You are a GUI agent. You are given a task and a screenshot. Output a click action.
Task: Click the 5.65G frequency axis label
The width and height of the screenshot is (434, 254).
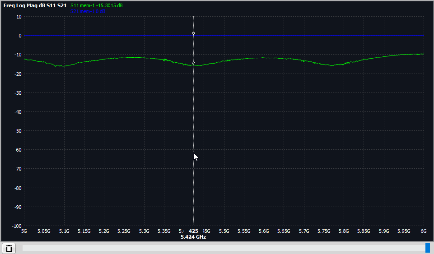(284, 231)
